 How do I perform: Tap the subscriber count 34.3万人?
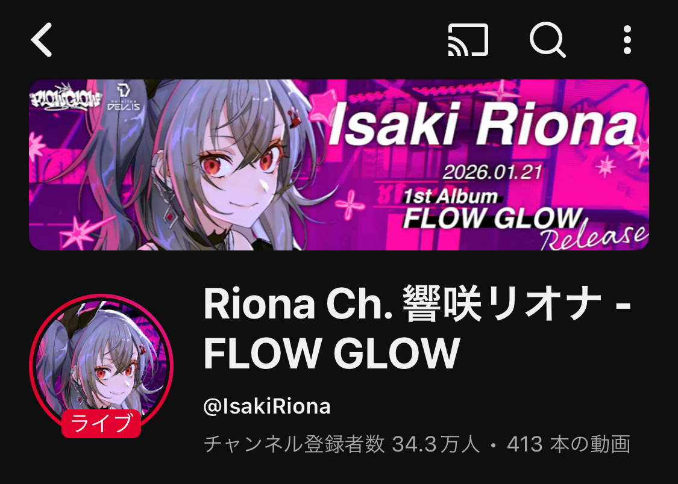point(436,444)
